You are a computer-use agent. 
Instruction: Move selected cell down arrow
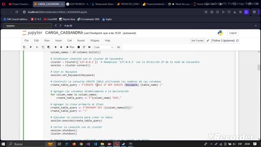tap(61, 47)
